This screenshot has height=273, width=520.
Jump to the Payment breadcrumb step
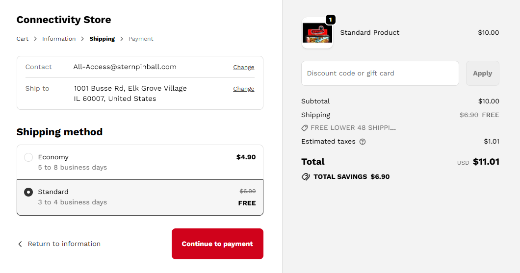tap(141, 39)
